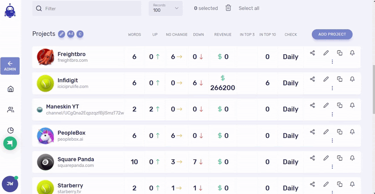Click the robot logo icon
Screen dimensions: 375x194
pos(10,11)
